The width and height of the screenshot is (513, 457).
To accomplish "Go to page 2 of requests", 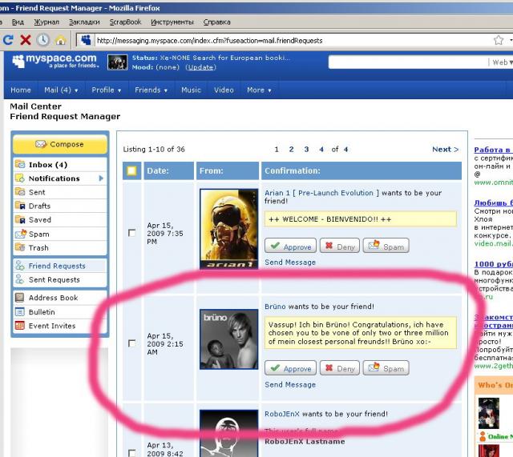I will pos(291,150).
